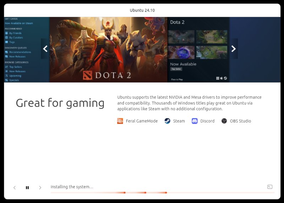Open the bottom-left Dota 2 screenshot thumbnail
This screenshot has height=203, width=284.
click(x=181, y=52)
